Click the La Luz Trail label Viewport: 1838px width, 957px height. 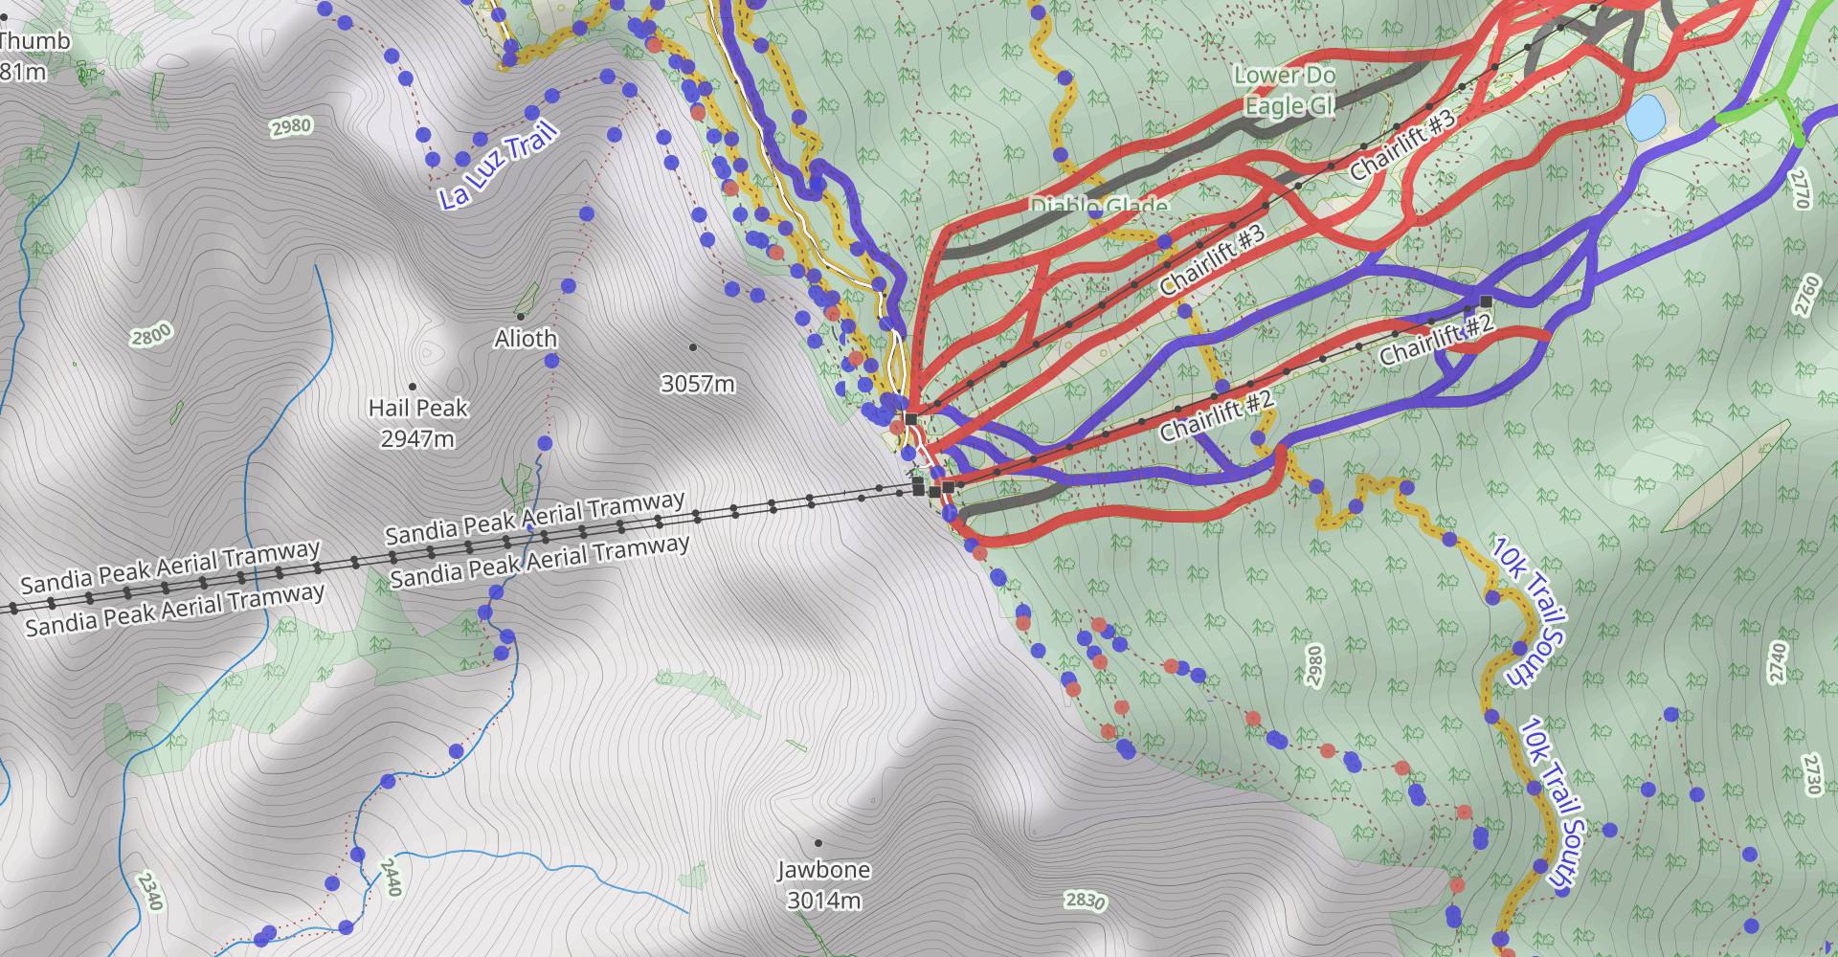[498, 165]
